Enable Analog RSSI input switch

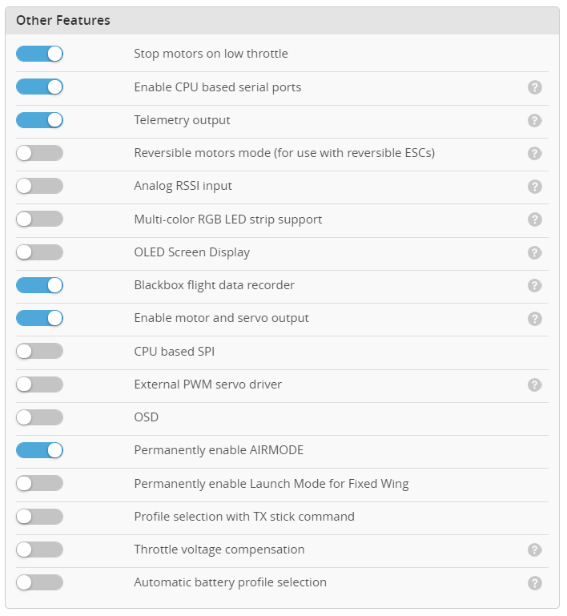(39, 186)
